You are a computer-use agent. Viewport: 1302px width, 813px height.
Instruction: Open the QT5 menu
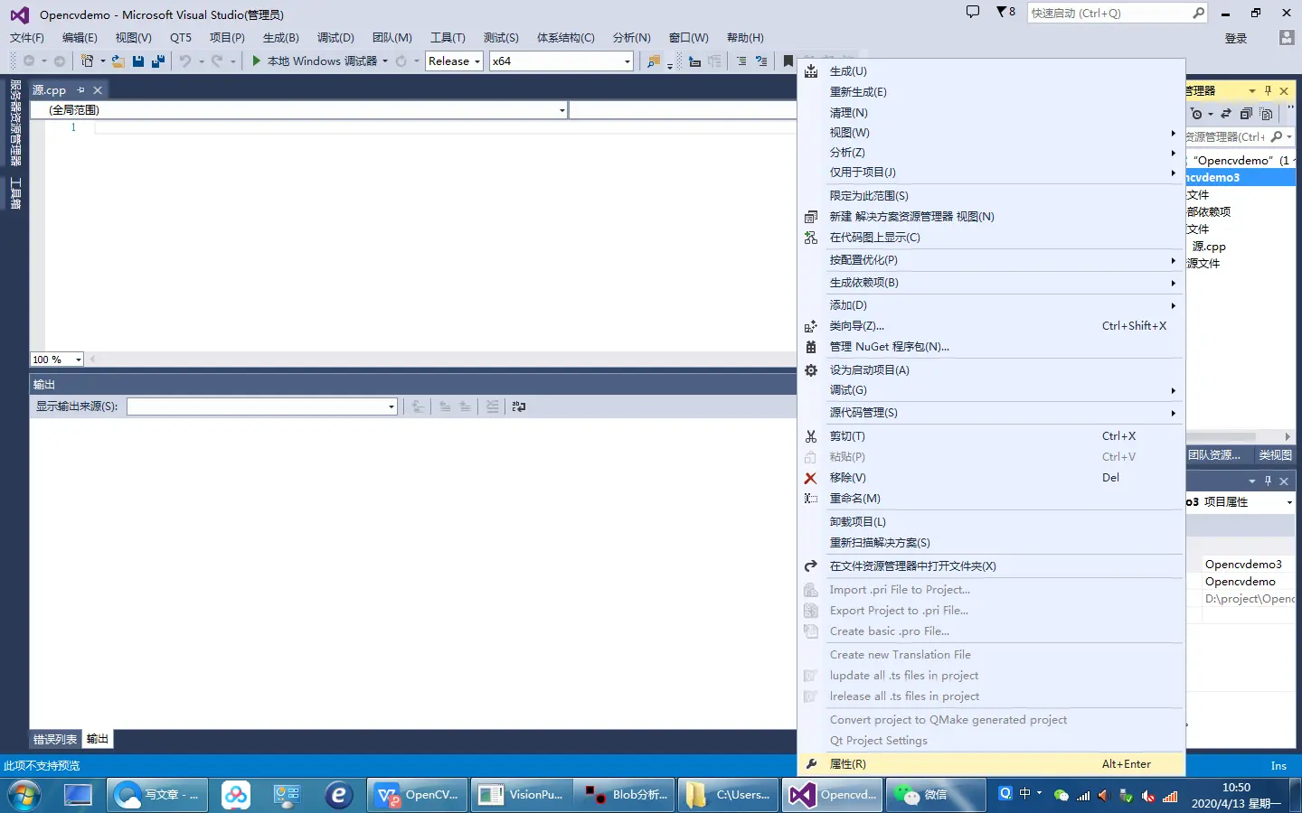coord(181,38)
